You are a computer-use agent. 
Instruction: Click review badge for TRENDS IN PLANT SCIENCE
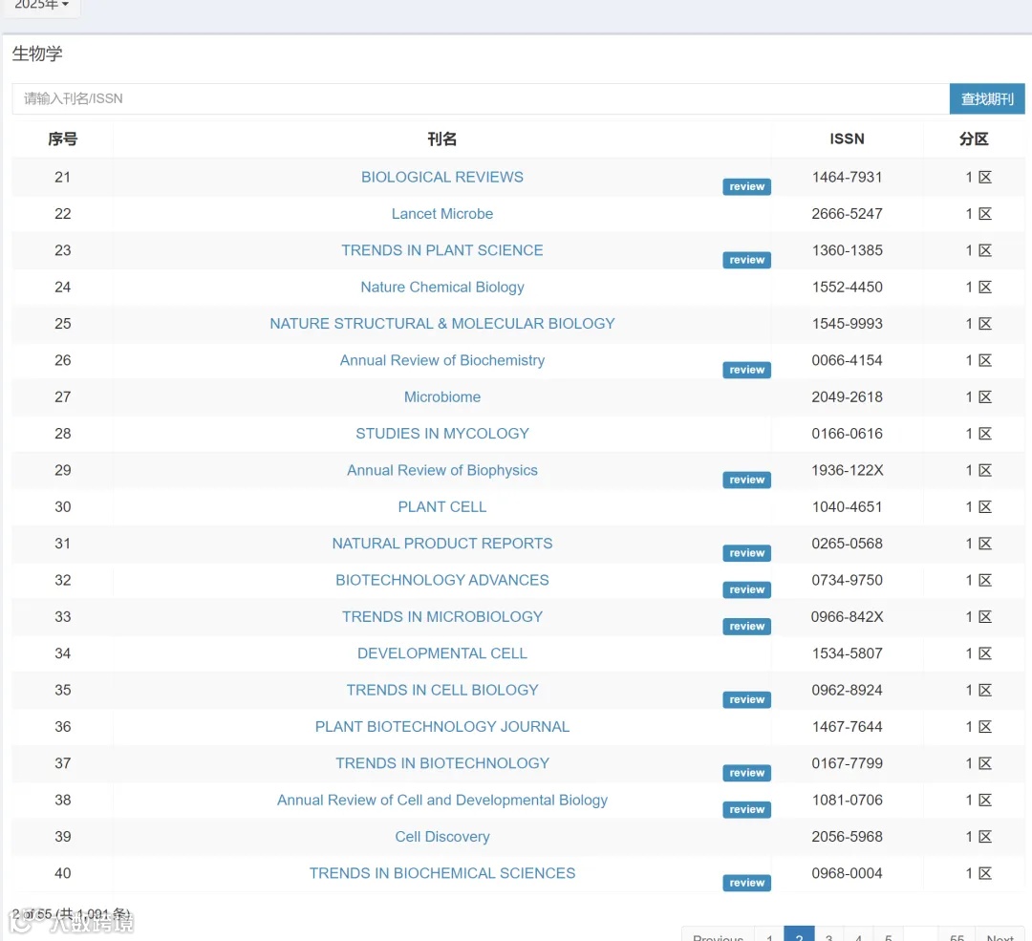746,260
